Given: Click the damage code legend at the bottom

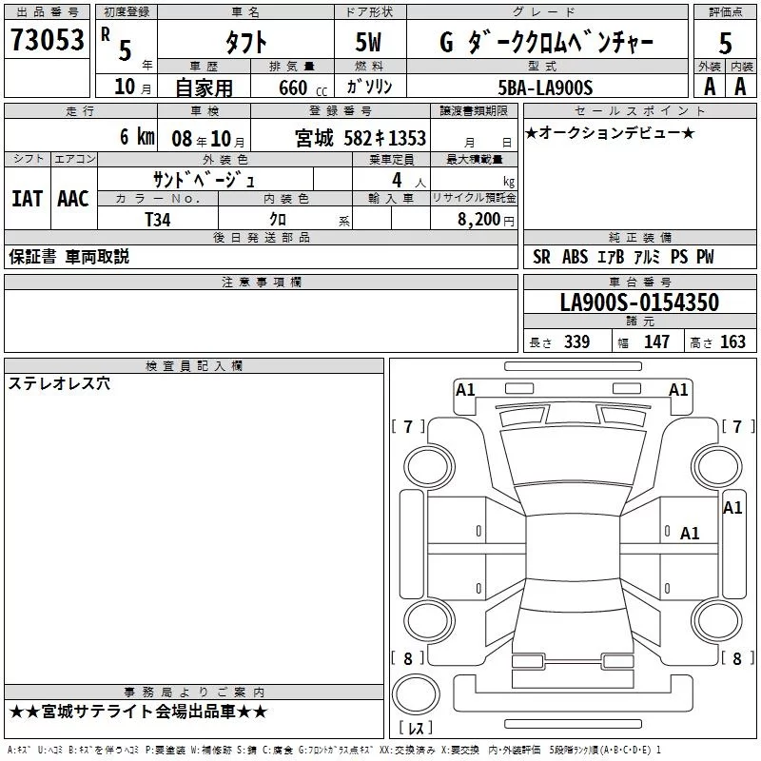Looking at the screenshot, I should (334, 751).
